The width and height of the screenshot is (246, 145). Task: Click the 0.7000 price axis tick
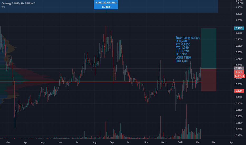(x=239, y=65)
